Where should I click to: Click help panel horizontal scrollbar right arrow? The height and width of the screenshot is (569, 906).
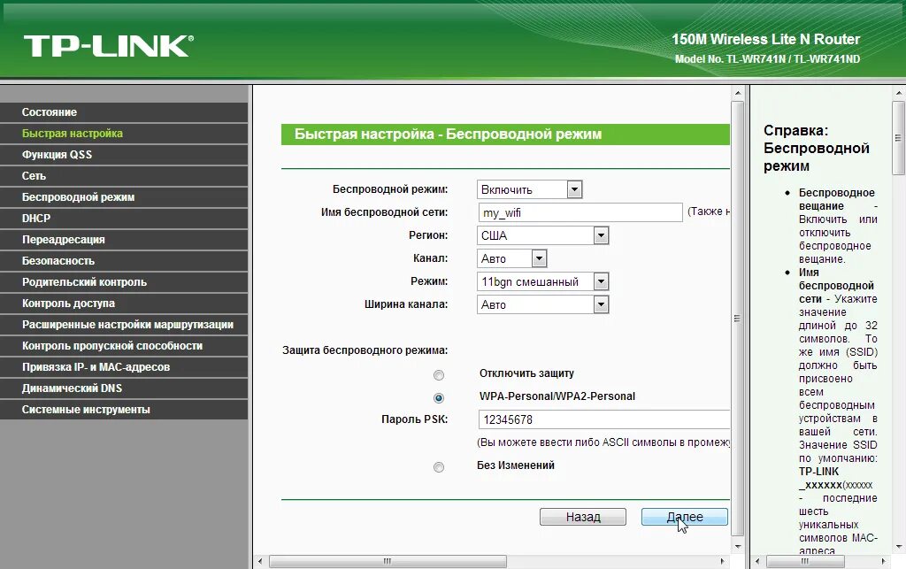pos(883,561)
